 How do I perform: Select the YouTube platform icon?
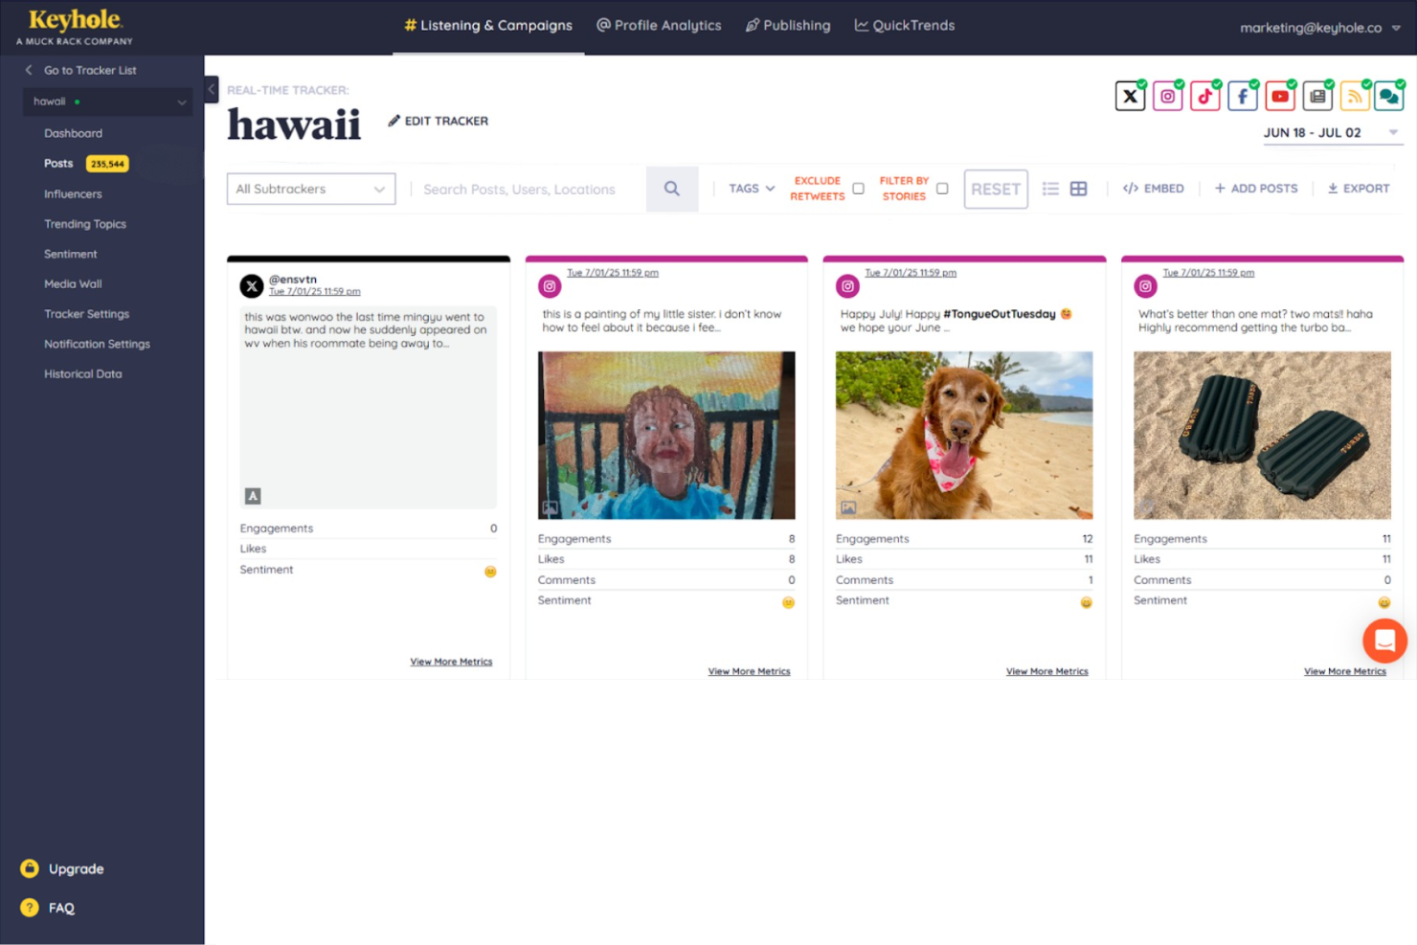pos(1279,96)
